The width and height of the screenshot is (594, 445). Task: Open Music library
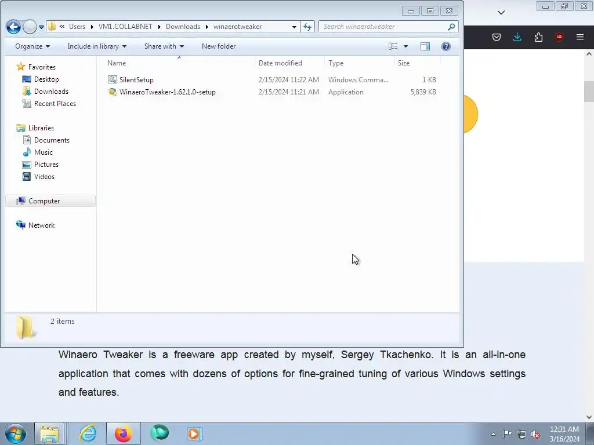click(x=43, y=152)
